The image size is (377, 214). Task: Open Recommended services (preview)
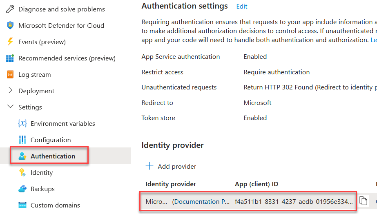67,58
